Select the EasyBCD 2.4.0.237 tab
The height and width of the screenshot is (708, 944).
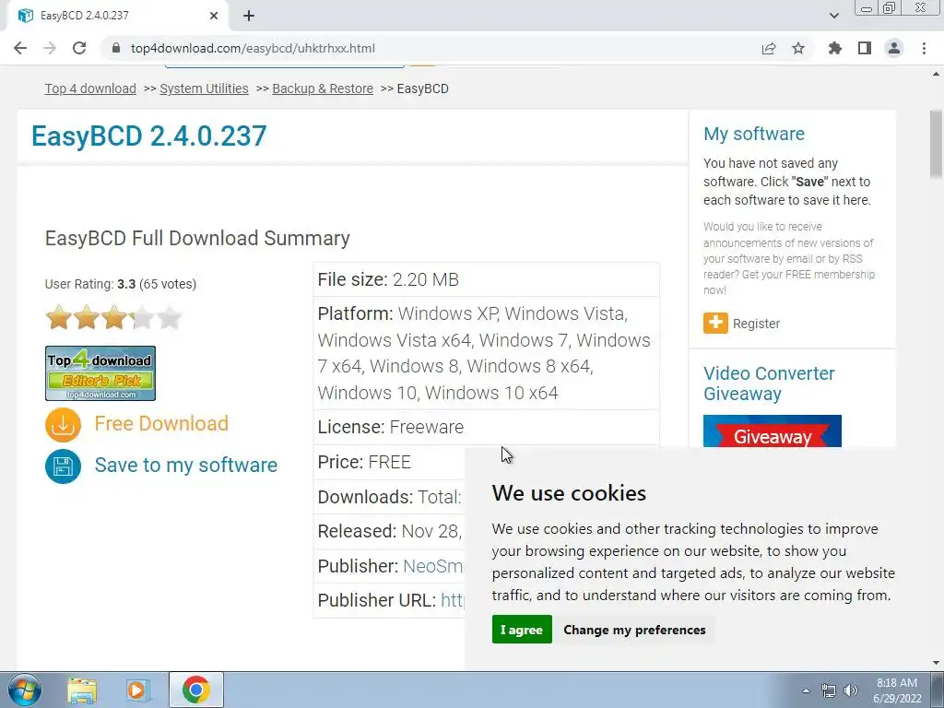click(x=117, y=16)
